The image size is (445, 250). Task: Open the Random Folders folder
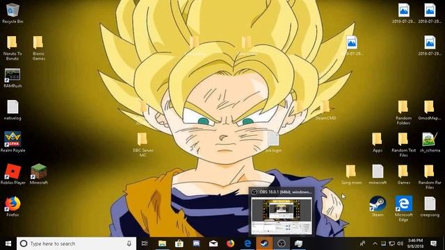[403, 112]
